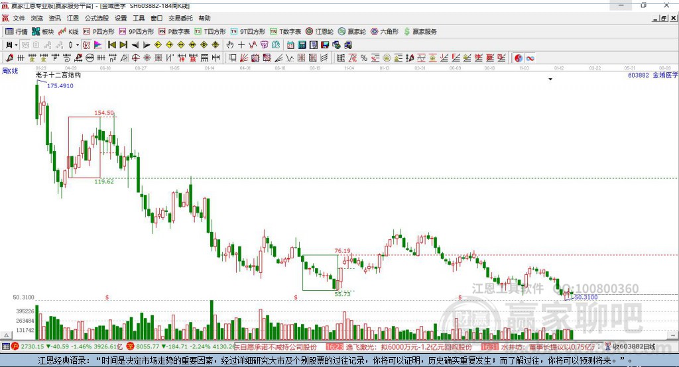Open the T数字表 tool

tap(285, 32)
